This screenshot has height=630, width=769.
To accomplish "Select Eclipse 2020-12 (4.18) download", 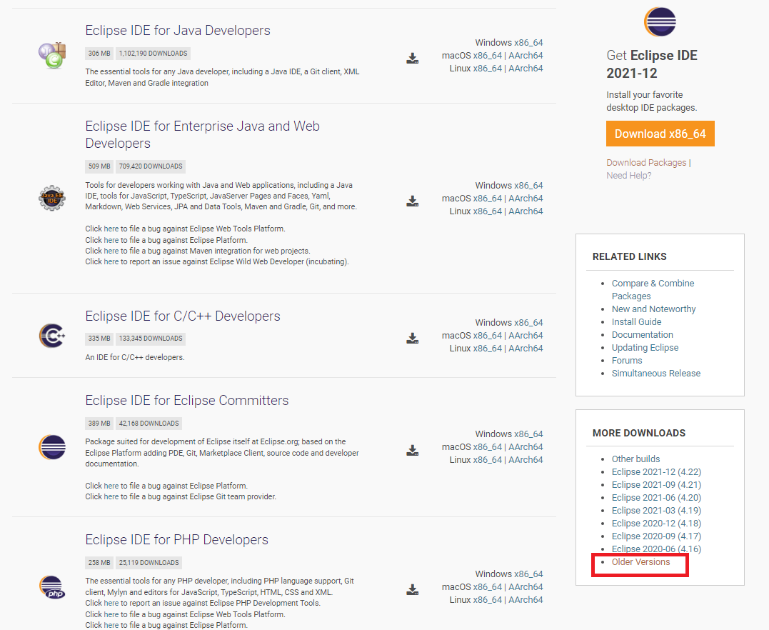I will click(x=656, y=524).
